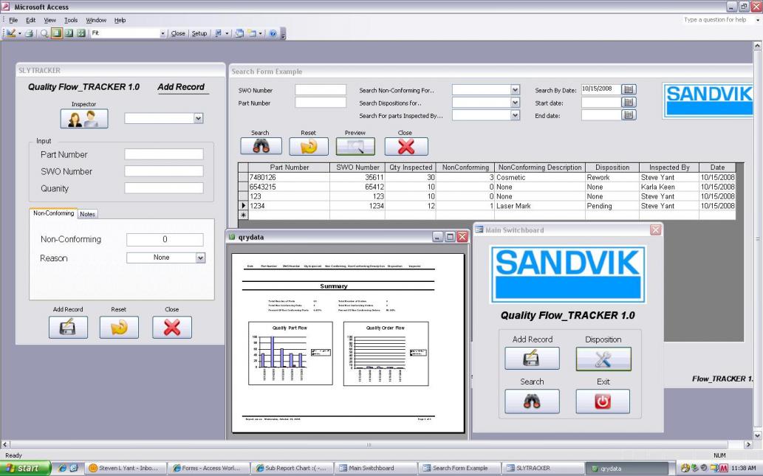Click the Help question mark icon

[x=273, y=33]
